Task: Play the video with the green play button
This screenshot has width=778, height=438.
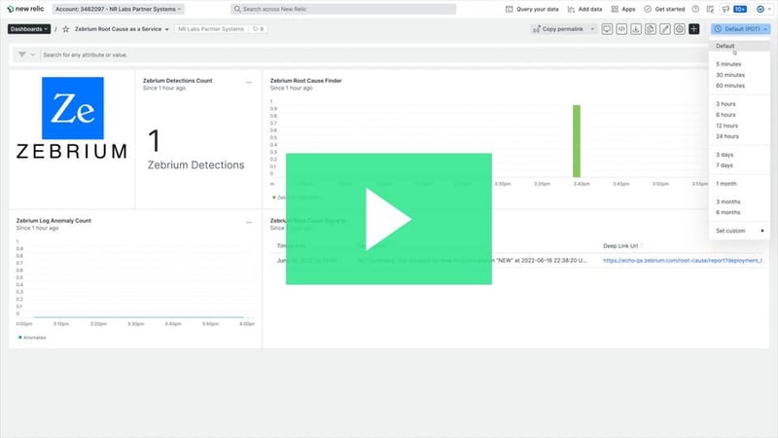Action: click(388, 219)
